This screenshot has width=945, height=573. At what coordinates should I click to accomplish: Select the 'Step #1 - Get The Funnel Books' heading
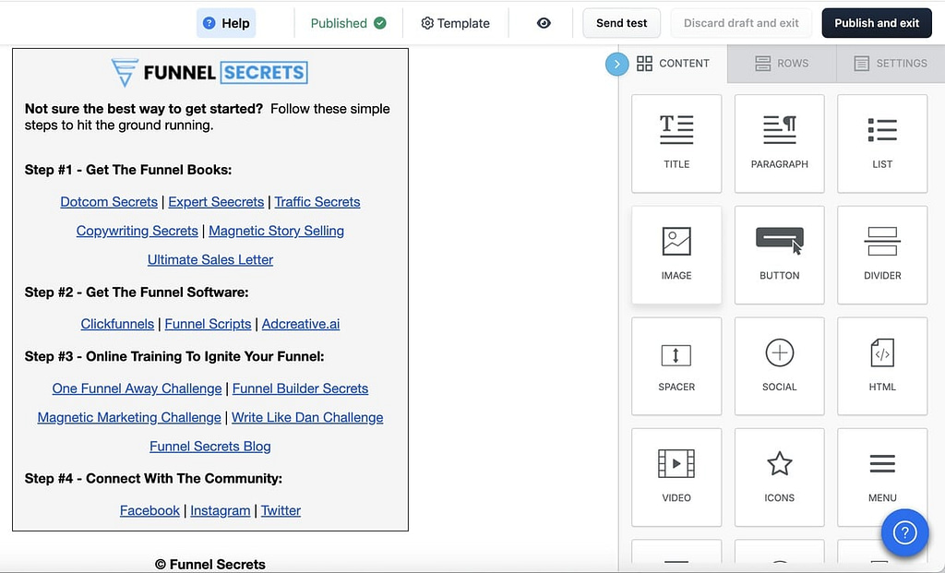128,170
